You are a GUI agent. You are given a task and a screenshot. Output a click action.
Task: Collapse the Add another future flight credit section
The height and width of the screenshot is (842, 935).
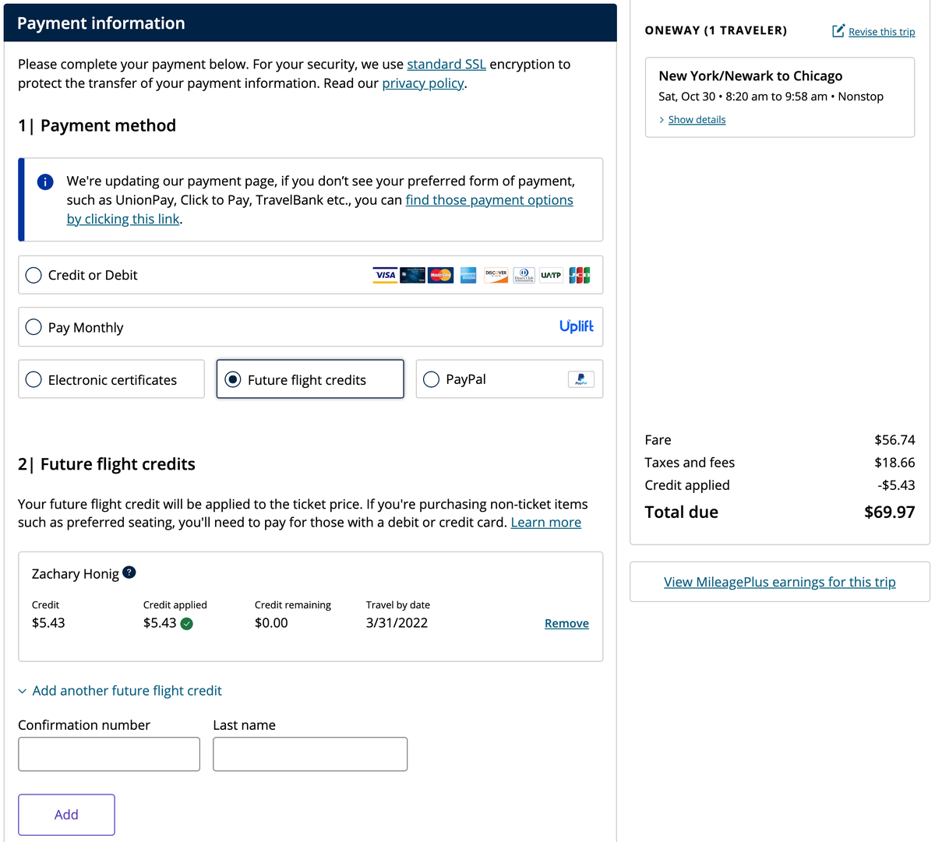point(120,691)
